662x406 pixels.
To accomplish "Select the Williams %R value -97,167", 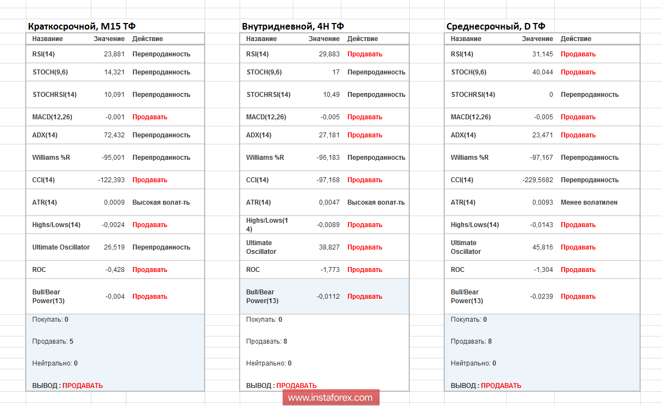I will click(x=542, y=158).
